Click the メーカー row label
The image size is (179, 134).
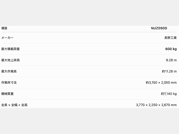pyautogui.click(x=7, y=38)
